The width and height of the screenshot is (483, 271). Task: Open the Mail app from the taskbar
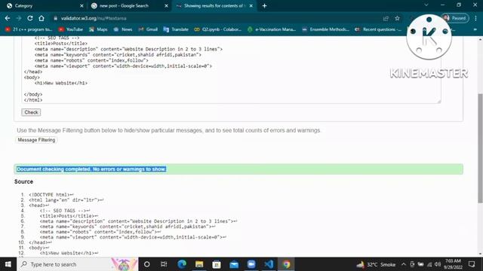point(234,264)
